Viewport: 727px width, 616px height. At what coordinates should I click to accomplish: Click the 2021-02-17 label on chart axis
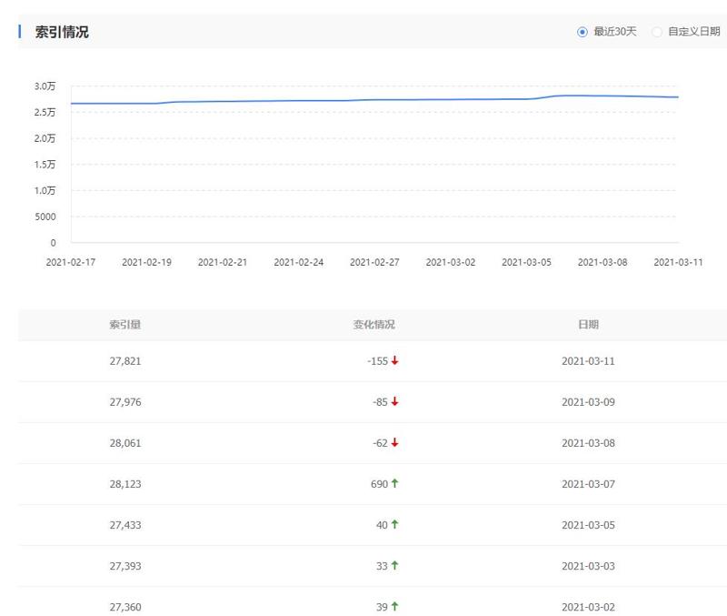70,262
